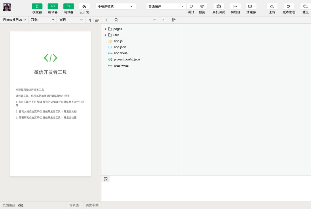Click the compile (编译) refresh icon
The width and height of the screenshot is (311, 209).
click(x=191, y=6)
